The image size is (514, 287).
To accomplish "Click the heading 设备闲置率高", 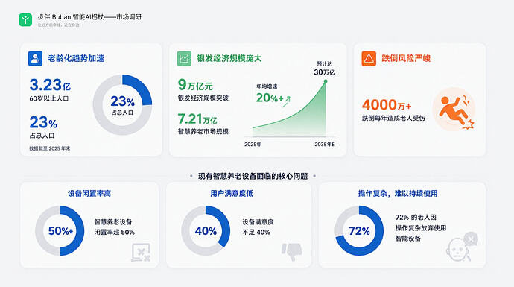I will coord(89,194).
